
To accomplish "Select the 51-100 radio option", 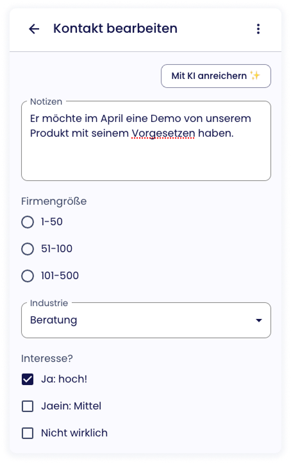I will pyautogui.click(x=28, y=249).
